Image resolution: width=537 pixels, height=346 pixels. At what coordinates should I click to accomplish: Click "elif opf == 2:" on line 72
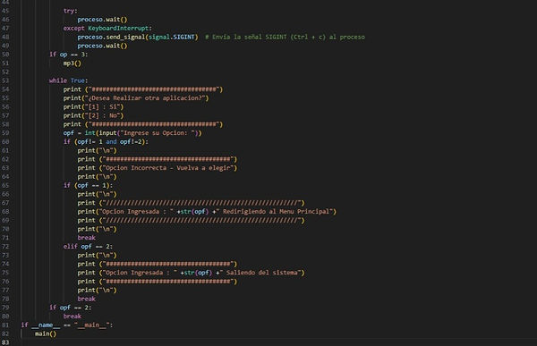coord(88,247)
